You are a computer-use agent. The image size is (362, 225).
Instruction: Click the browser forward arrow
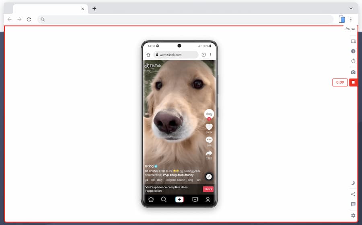tap(19, 19)
